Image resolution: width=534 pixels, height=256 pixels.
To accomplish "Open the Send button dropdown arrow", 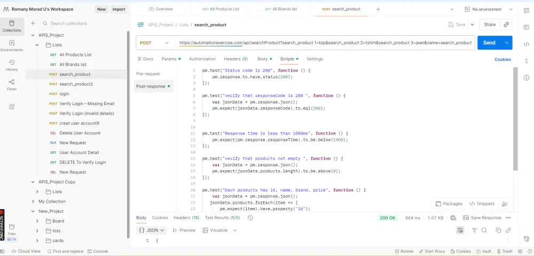I will click(507, 43).
